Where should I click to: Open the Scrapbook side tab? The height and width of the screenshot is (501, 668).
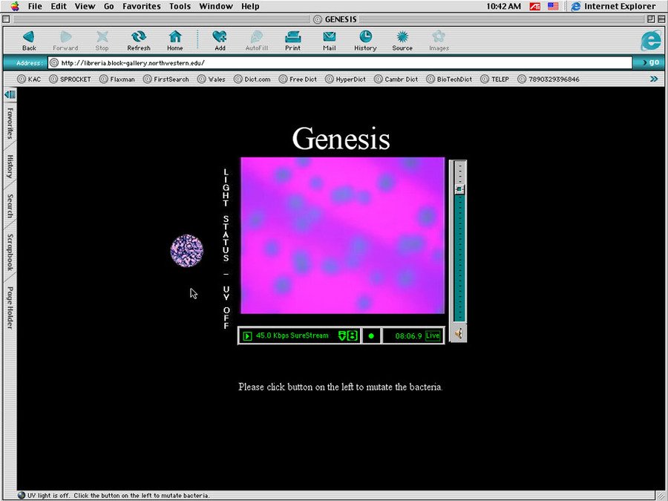click(x=10, y=252)
